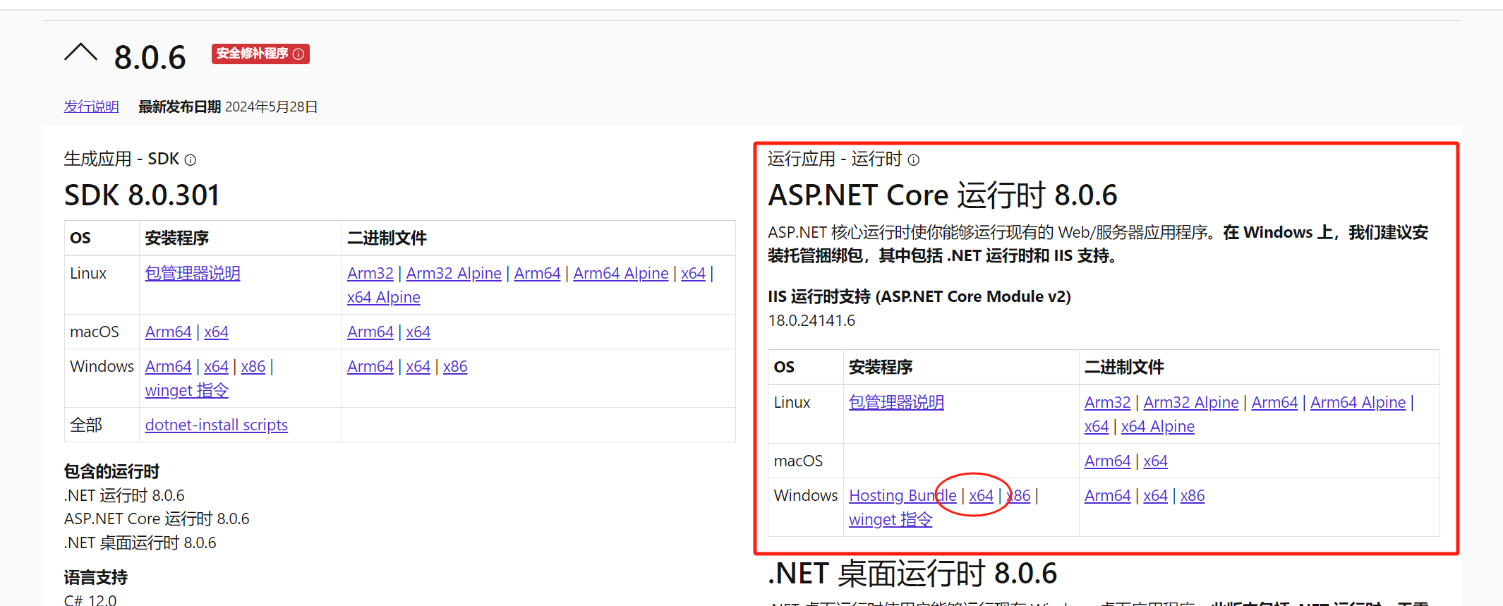Click the 'ASP.NET Core 运行时 8.0.6' included runtime text
Image resolution: width=1503 pixels, height=606 pixels.
pyautogui.click(x=157, y=519)
